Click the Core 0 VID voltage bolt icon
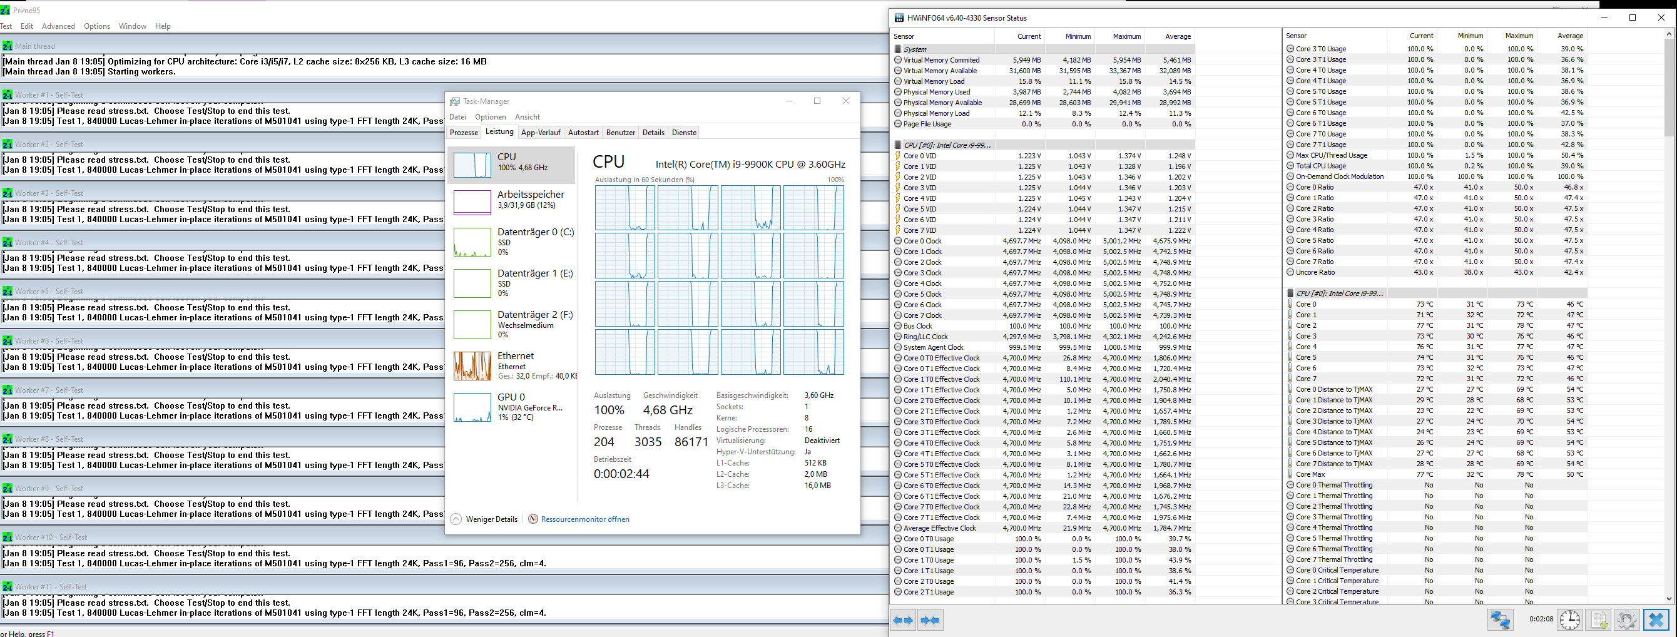 click(898, 156)
